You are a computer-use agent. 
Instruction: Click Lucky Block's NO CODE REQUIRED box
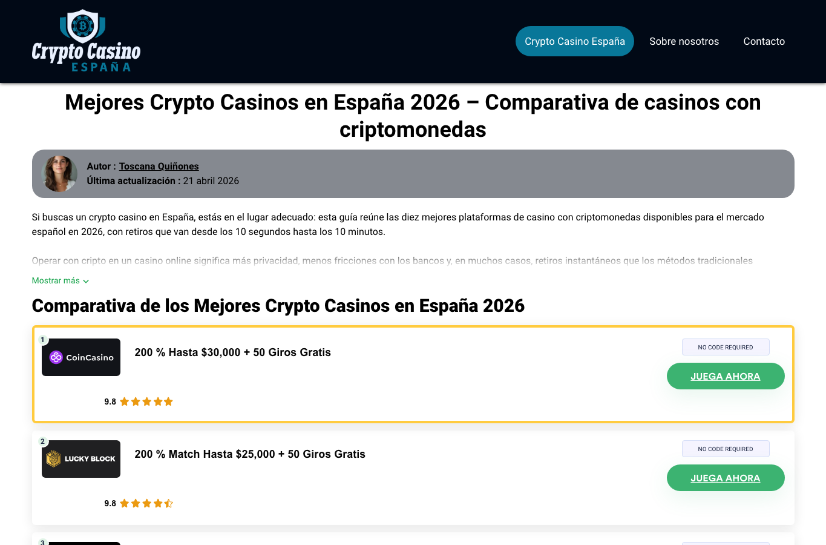(x=726, y=449)
